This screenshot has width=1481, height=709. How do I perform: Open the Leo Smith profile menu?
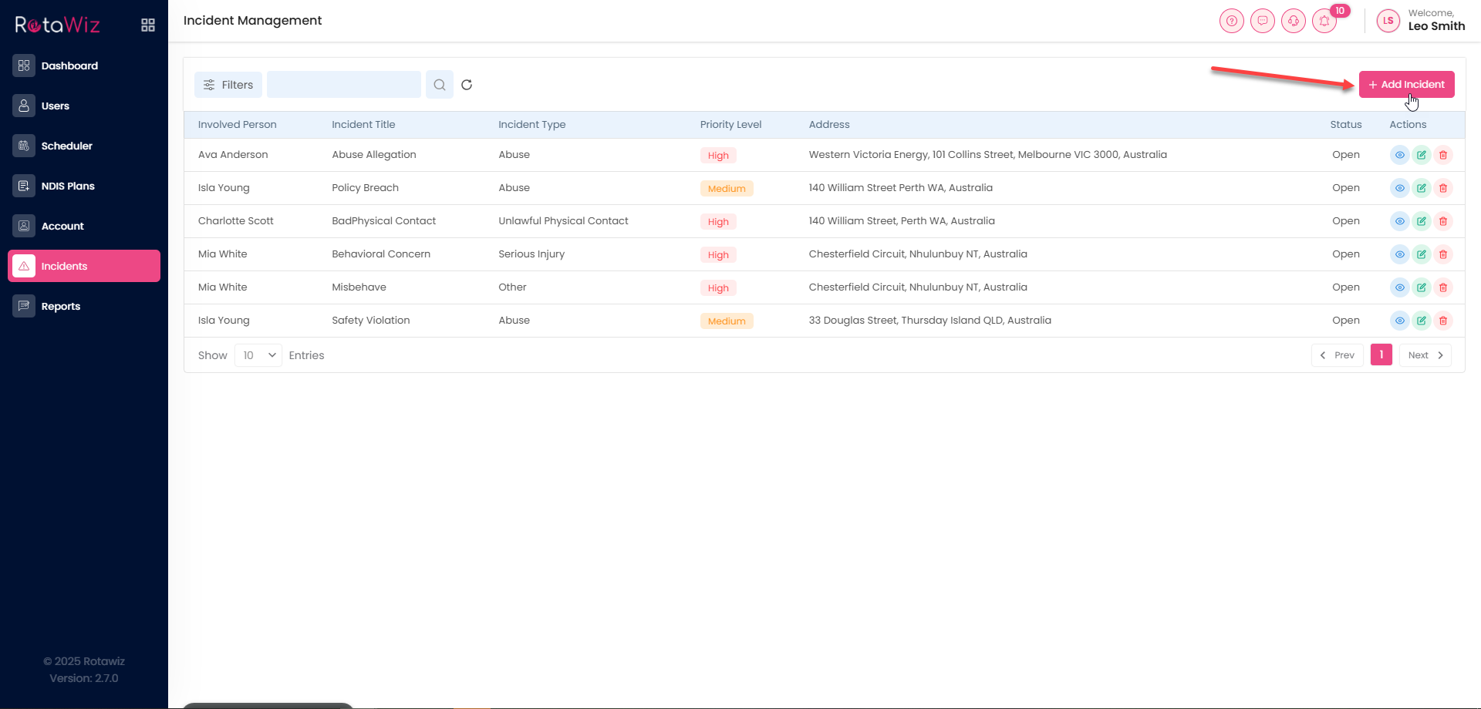[x=1420, y=21]
